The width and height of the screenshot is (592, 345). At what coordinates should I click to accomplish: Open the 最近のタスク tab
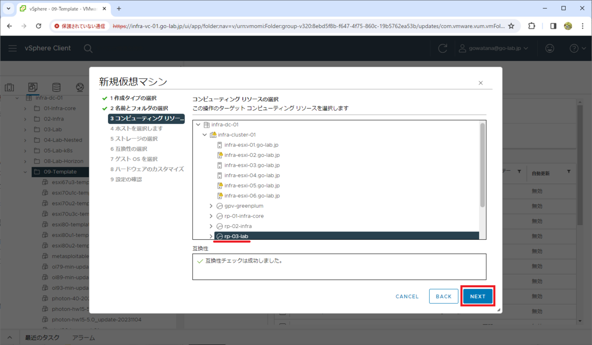point(42,338)
